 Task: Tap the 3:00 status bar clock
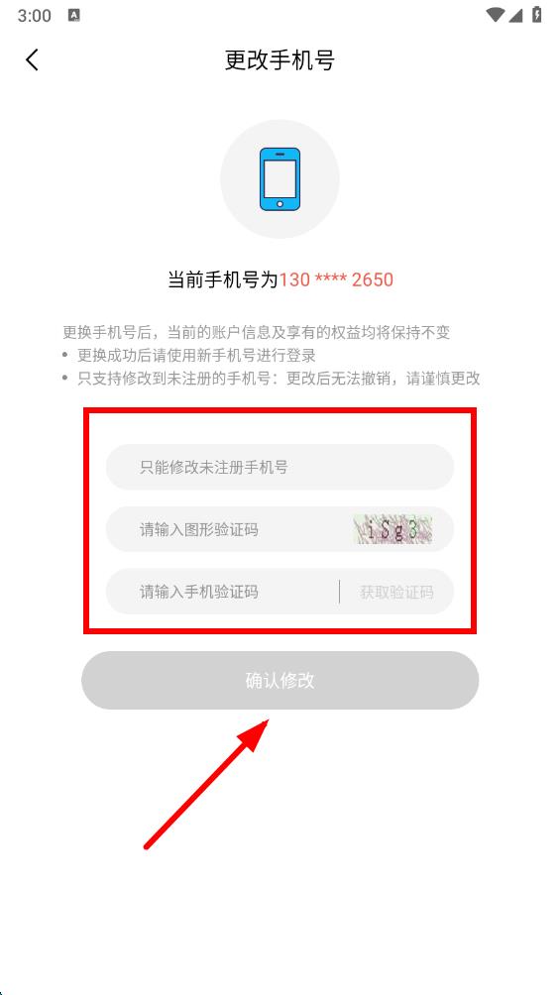pyautogui.click(x=35, y=16)
